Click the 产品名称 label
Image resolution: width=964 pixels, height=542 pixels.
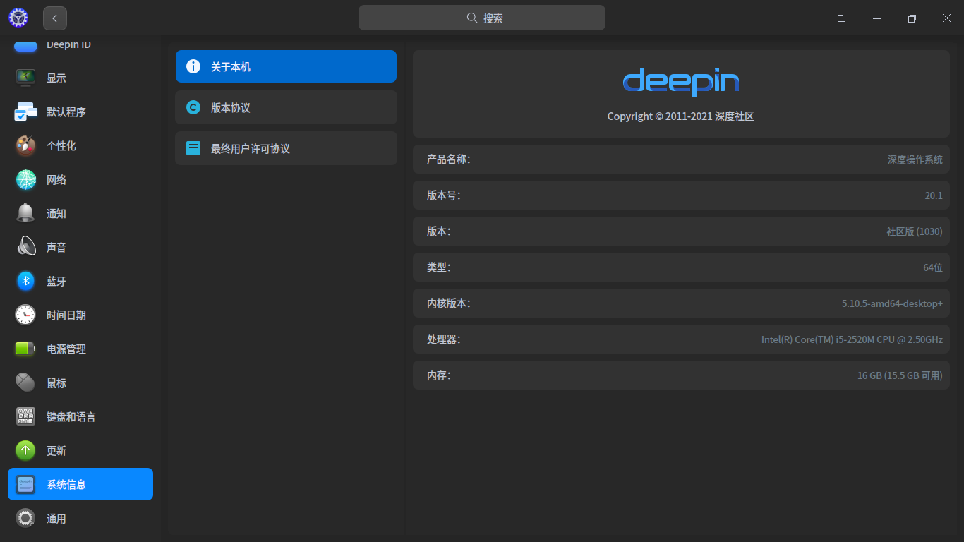[x=448, y=159]
